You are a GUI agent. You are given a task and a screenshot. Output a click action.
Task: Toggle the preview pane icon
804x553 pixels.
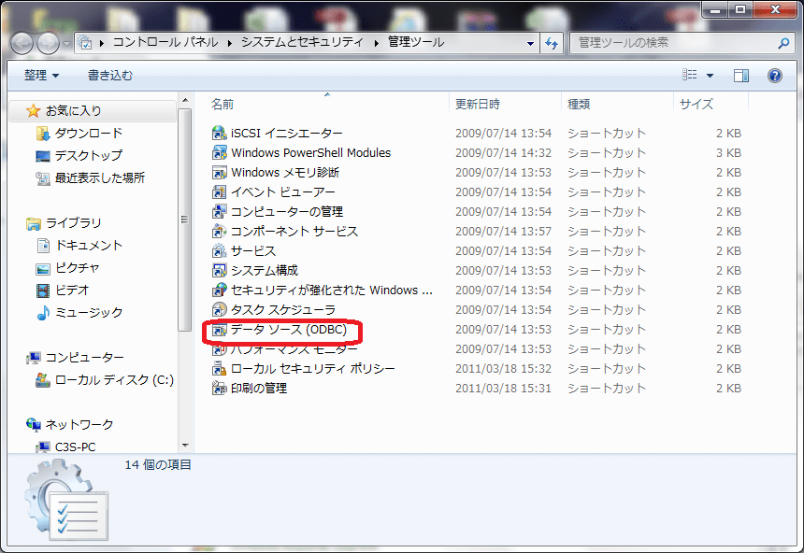pyautogui.click(x=741, y=76)
